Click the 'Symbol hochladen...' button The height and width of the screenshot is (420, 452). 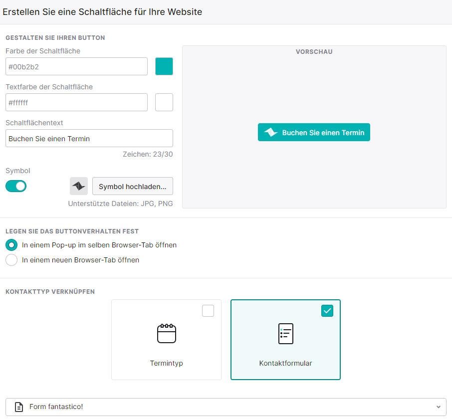(133, 186)
